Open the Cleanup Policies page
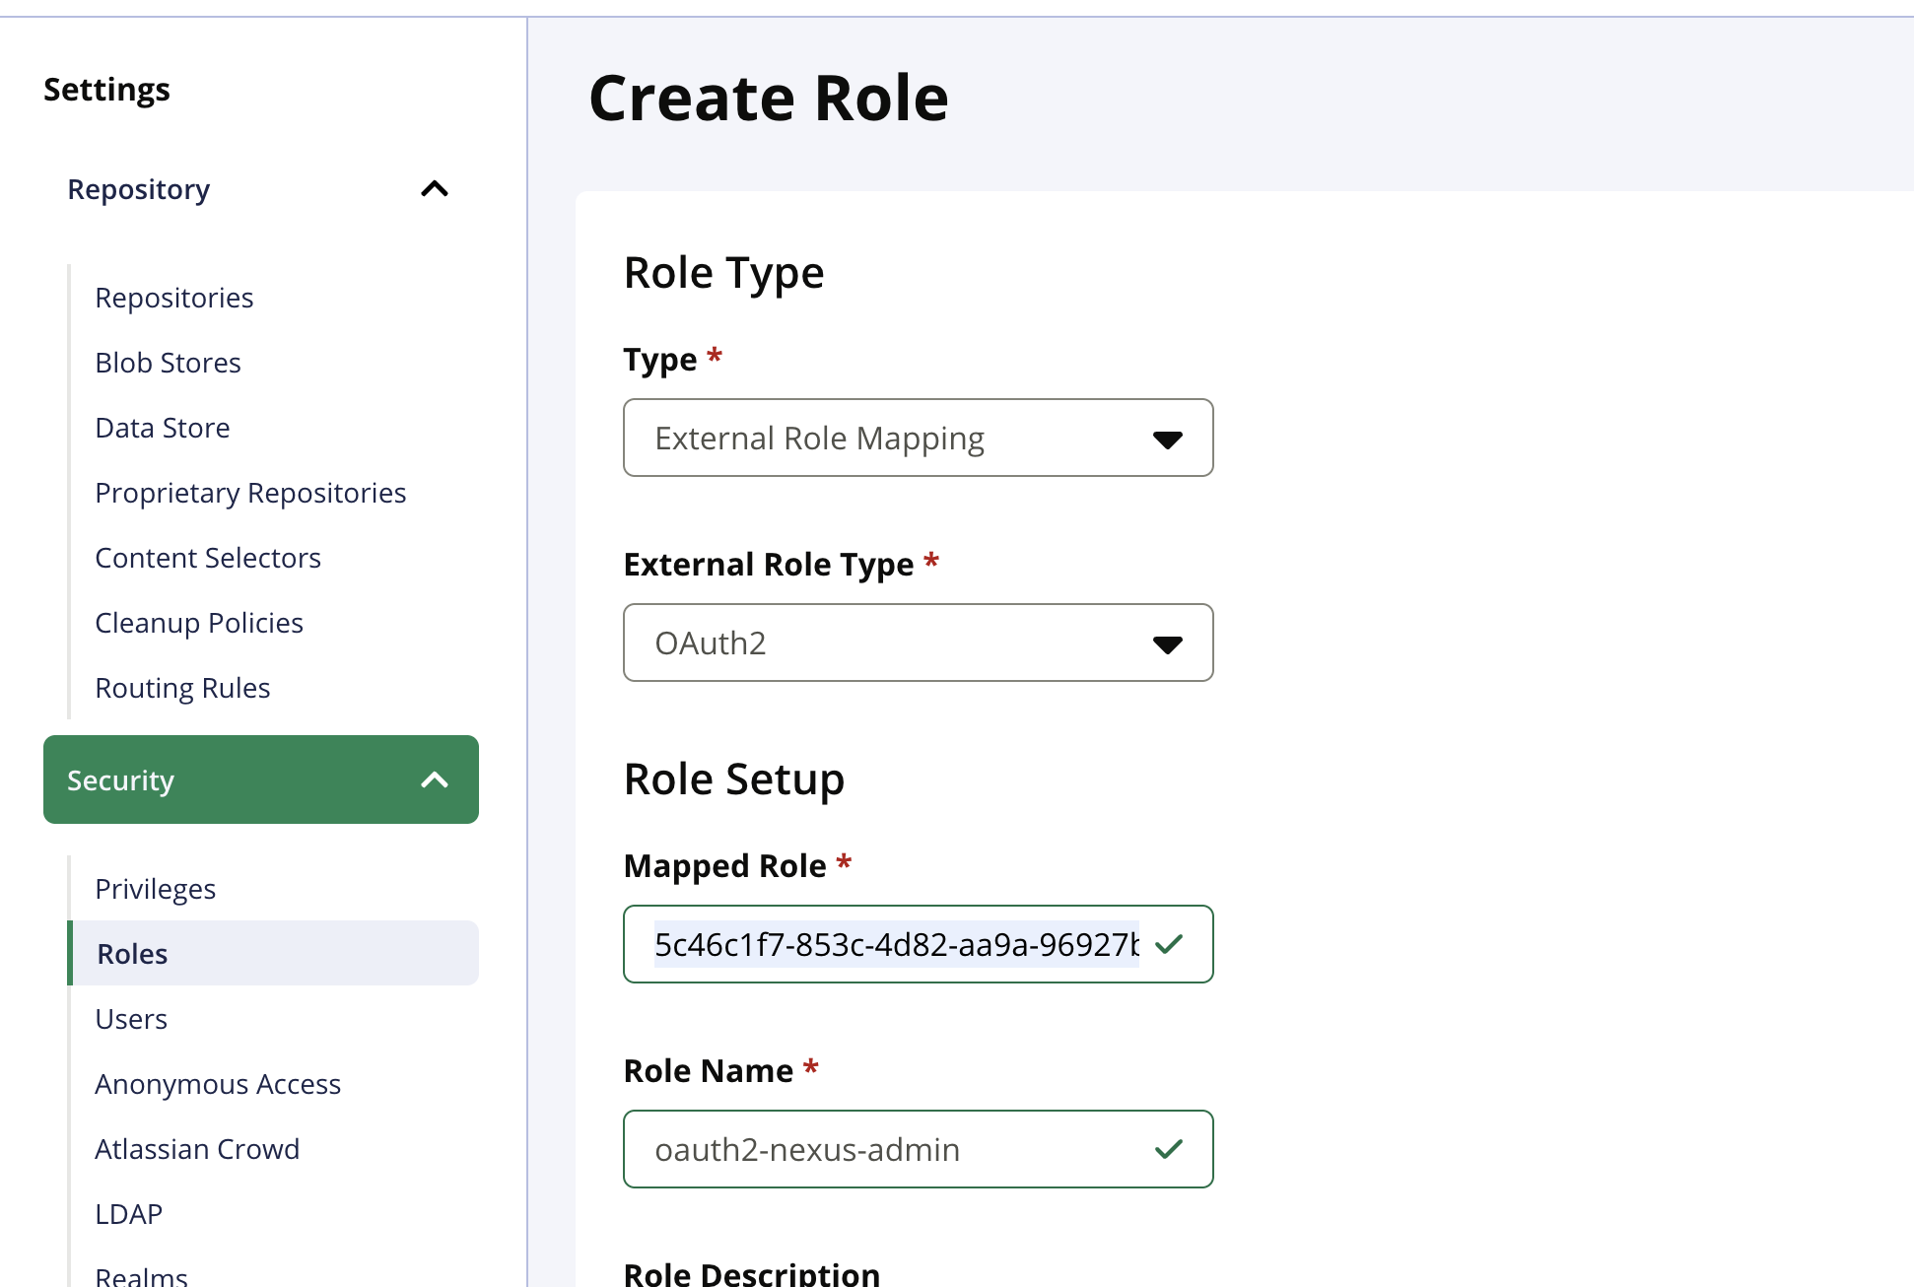Viewport: 1914px width, 1287px height. (x=198, y=622)
